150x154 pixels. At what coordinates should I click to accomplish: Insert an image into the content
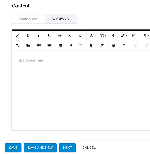pyautogui.click(x=28, y=45)
